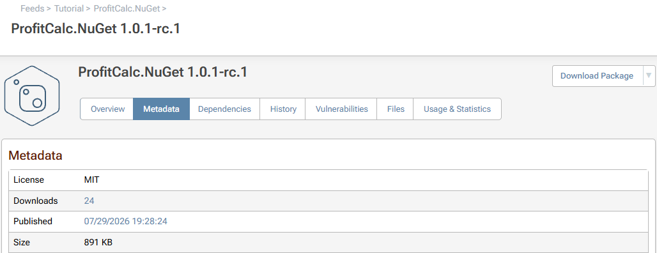Go to the Vulnerabilities tab
The width and height of the screenshot is (657, 253).
[341, 109]
